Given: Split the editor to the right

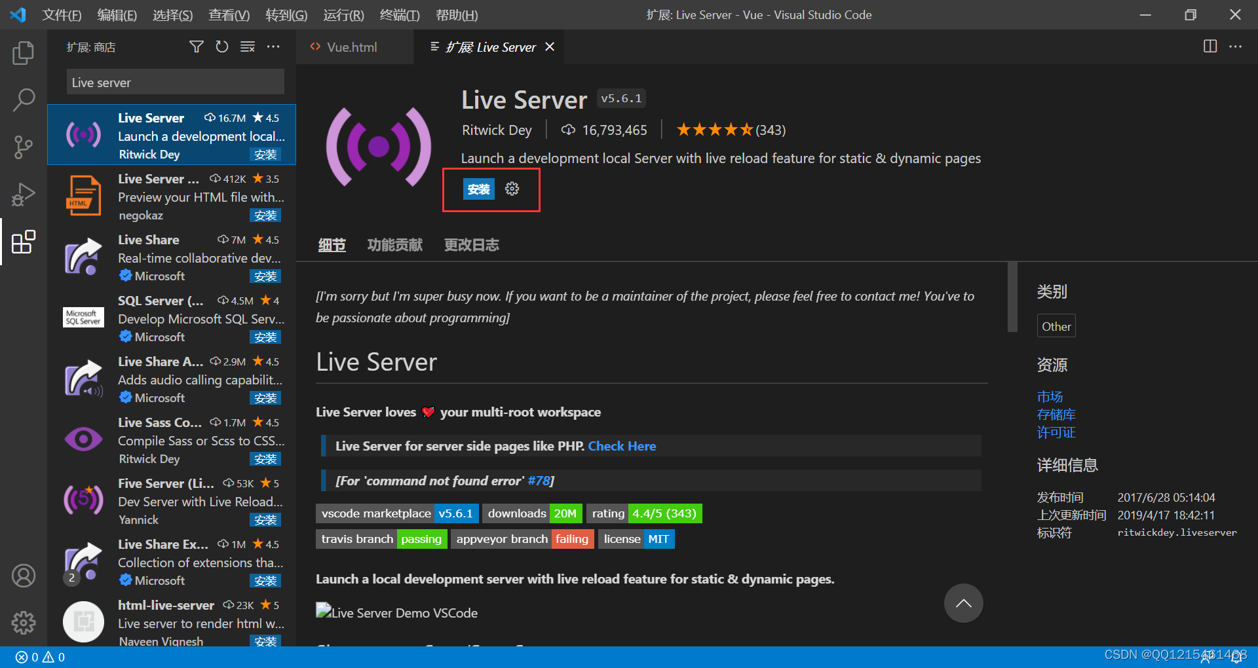Looking at the screenshot, I should coord(1210,46).
